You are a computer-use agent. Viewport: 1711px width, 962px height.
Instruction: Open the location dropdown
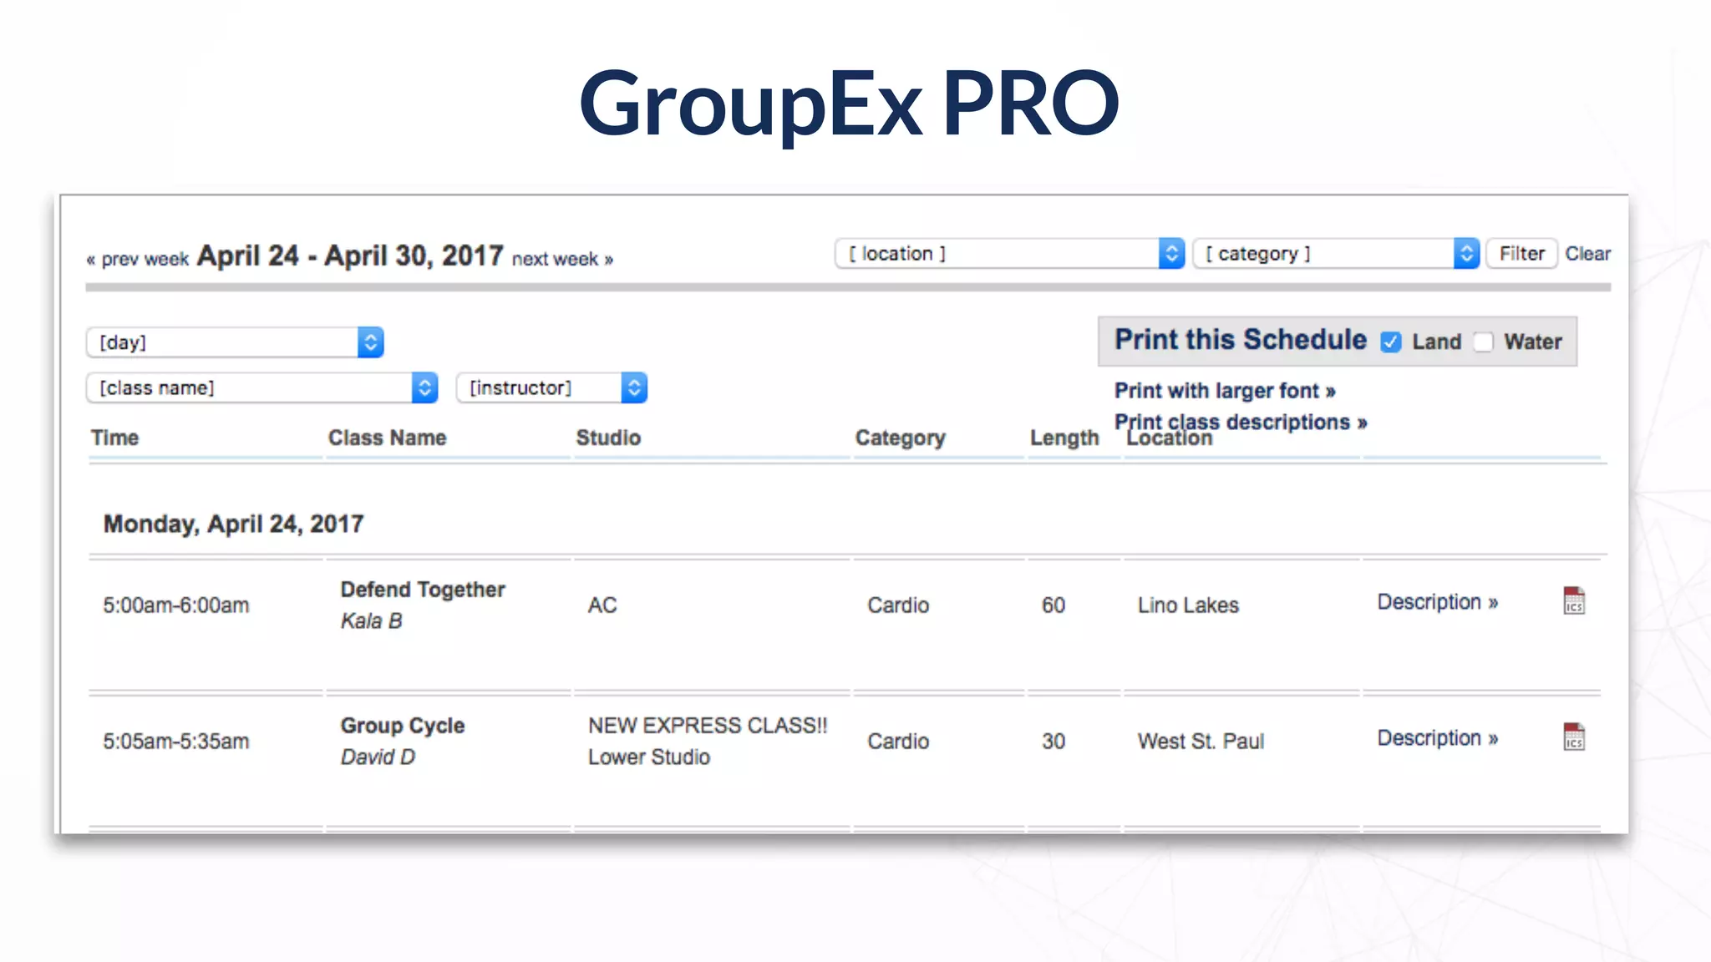point(1010,254)
